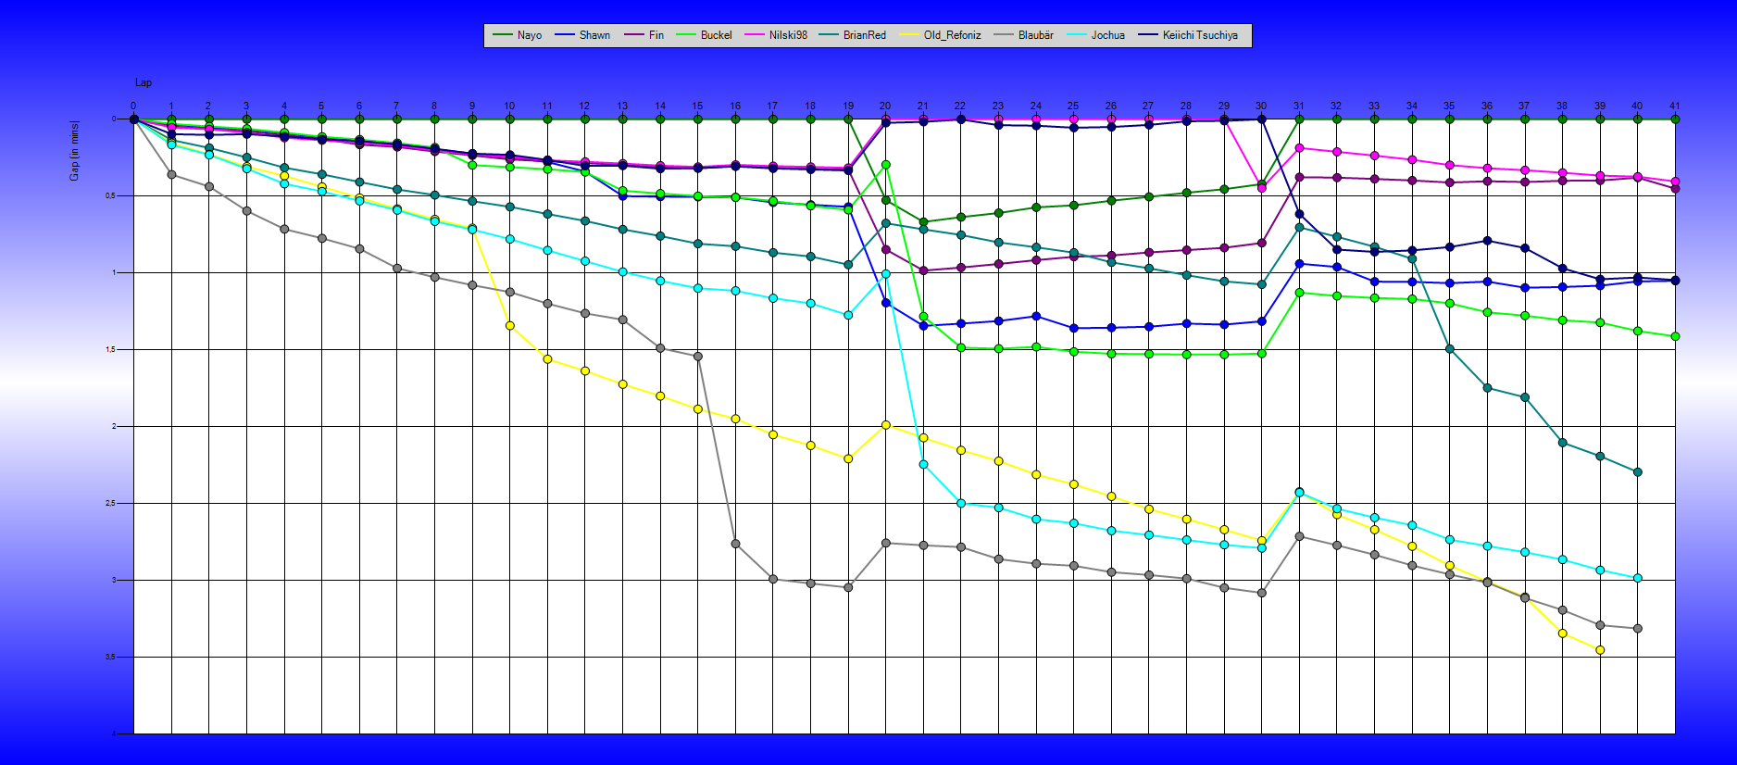1737x765 pixels.
Task: Click lap number 10 on the top axis
Action: pyautogui.click(x=509, y=106)
